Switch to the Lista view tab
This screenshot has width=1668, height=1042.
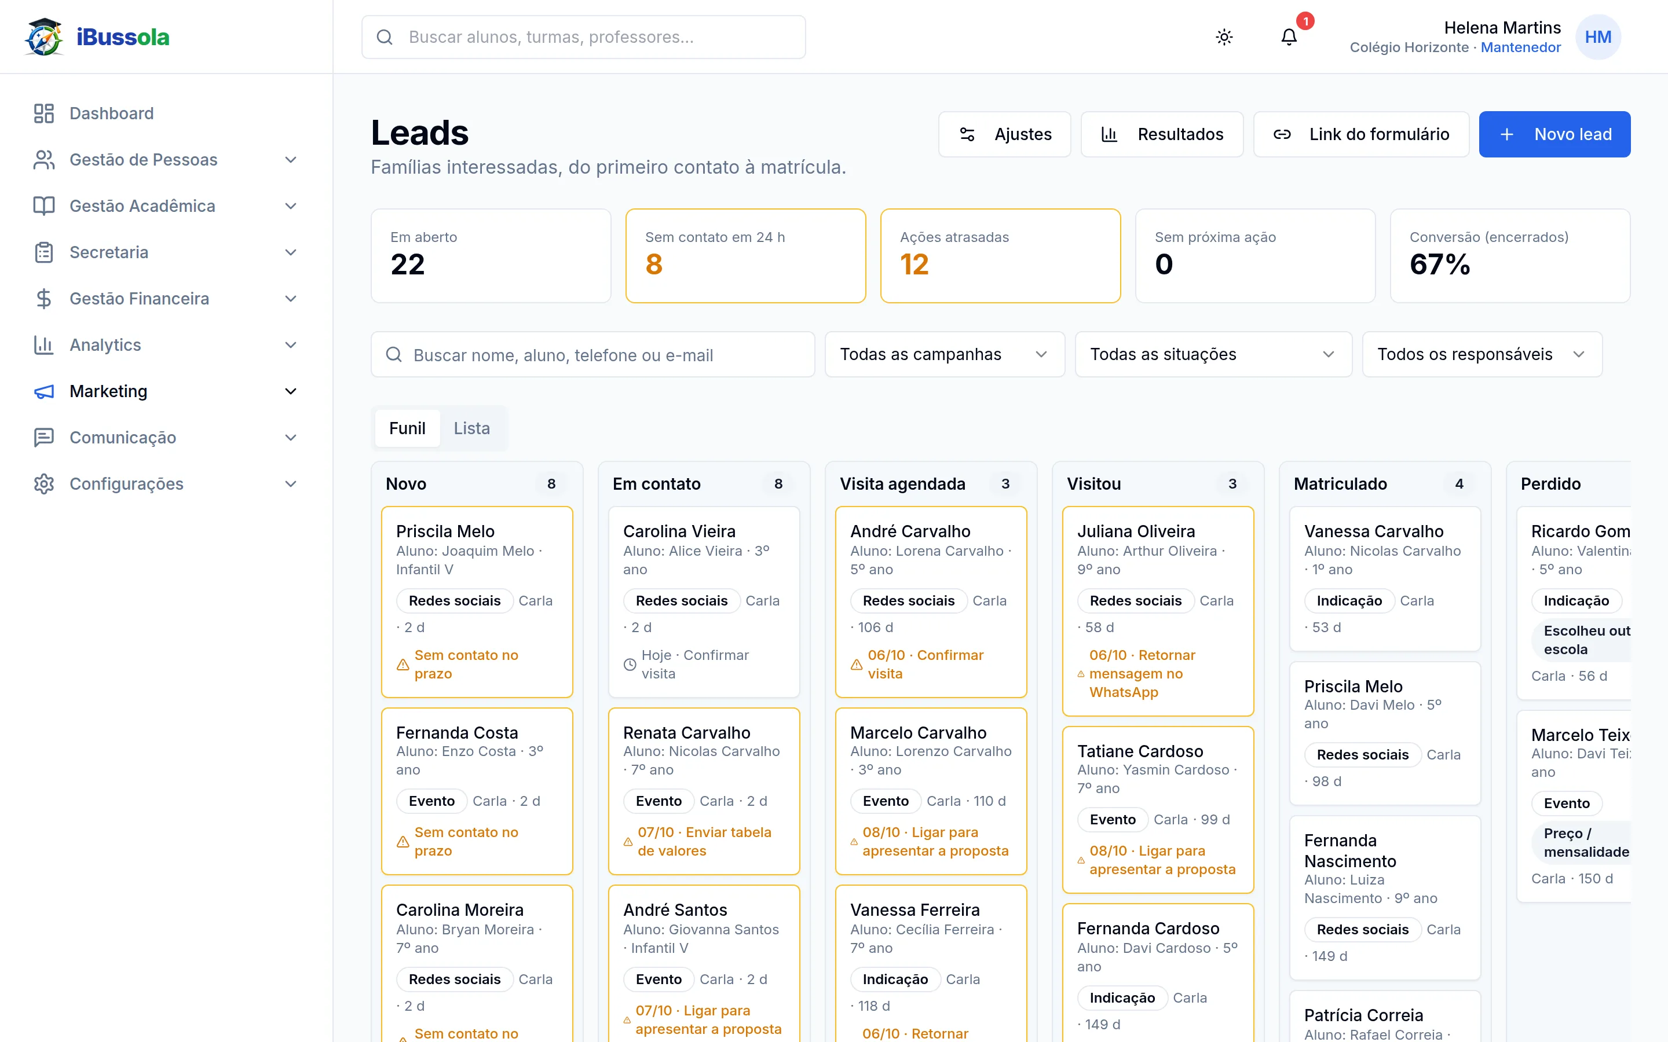click(471, 428)
